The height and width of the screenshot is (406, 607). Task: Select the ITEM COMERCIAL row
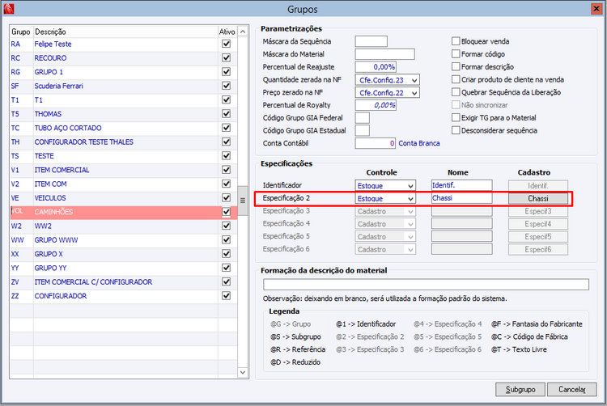pos(124,170)
